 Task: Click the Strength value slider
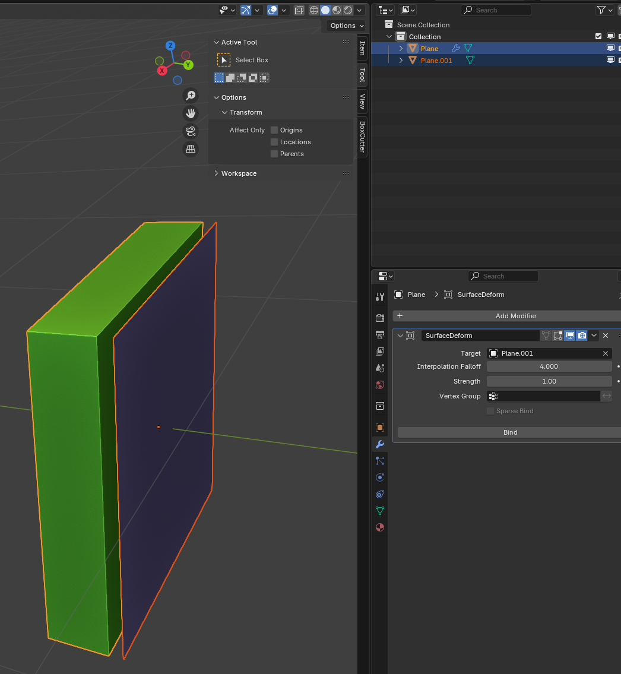pyautogui.click(x=549, y=381)
